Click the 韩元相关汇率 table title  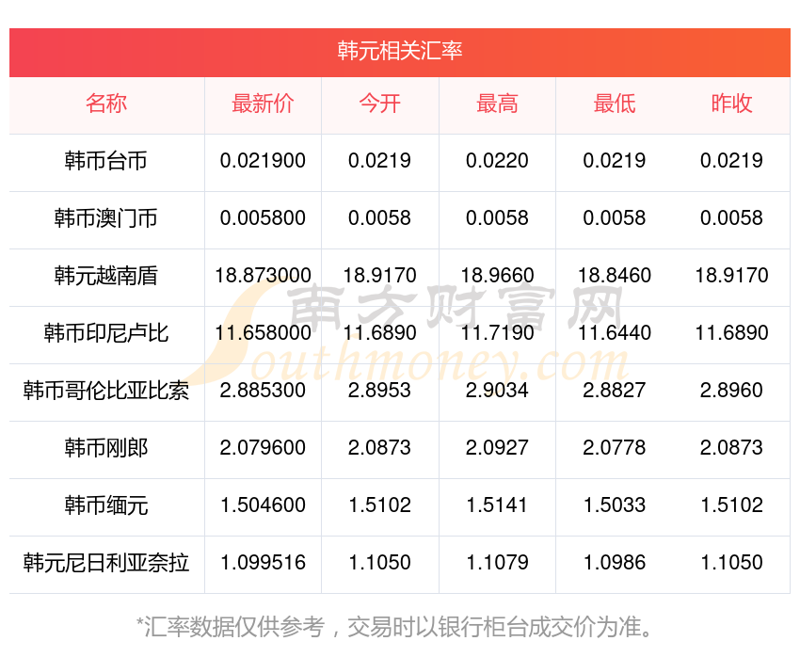tap(399, 51)
